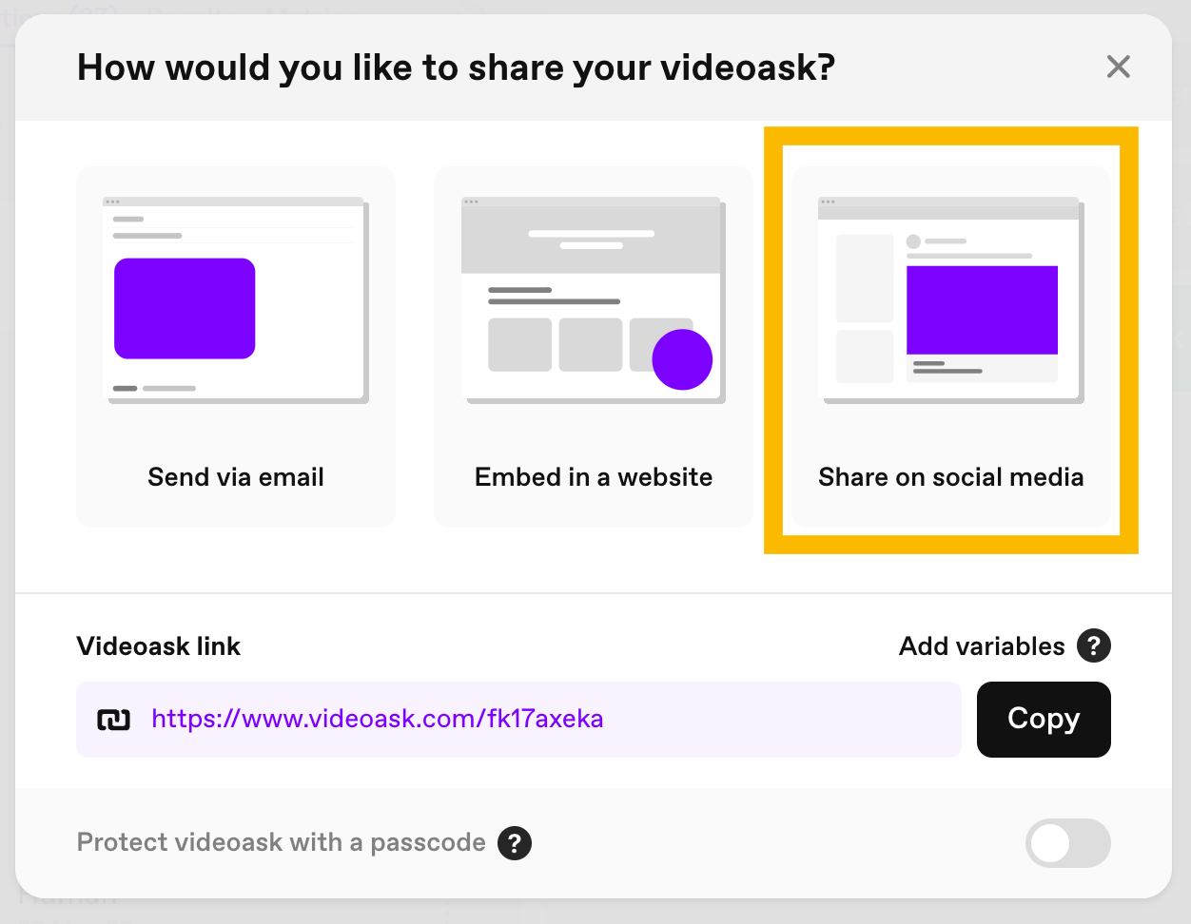This screenshot has height=924, width=1191.
Task: Open the videoask.com/fk17axeka URL
Action: pyautogui.click(x=378, y=719)
